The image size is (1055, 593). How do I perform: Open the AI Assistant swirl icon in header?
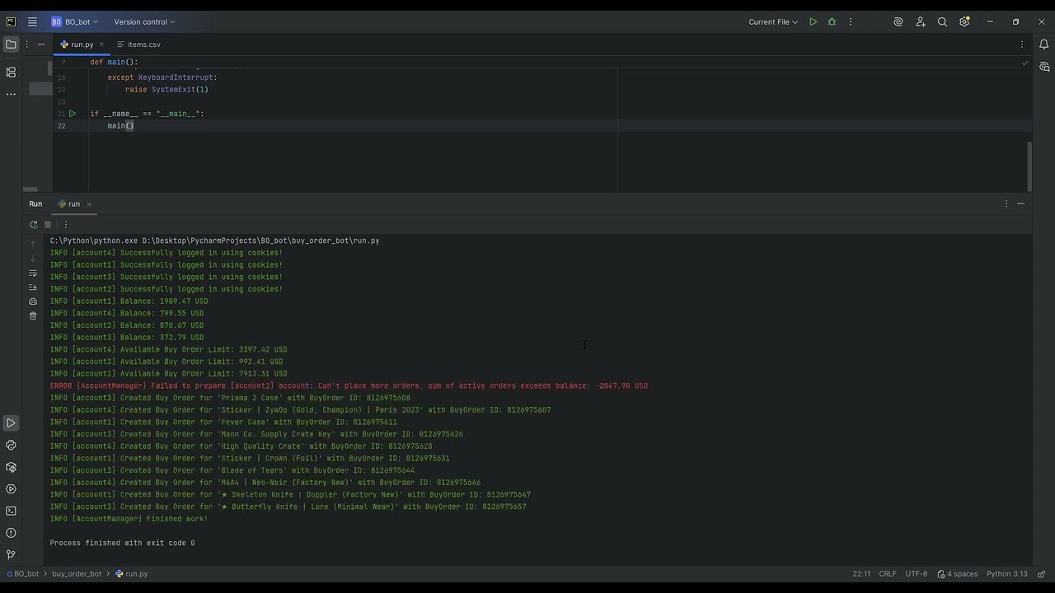pyautogui.click(x=898, y=22)
